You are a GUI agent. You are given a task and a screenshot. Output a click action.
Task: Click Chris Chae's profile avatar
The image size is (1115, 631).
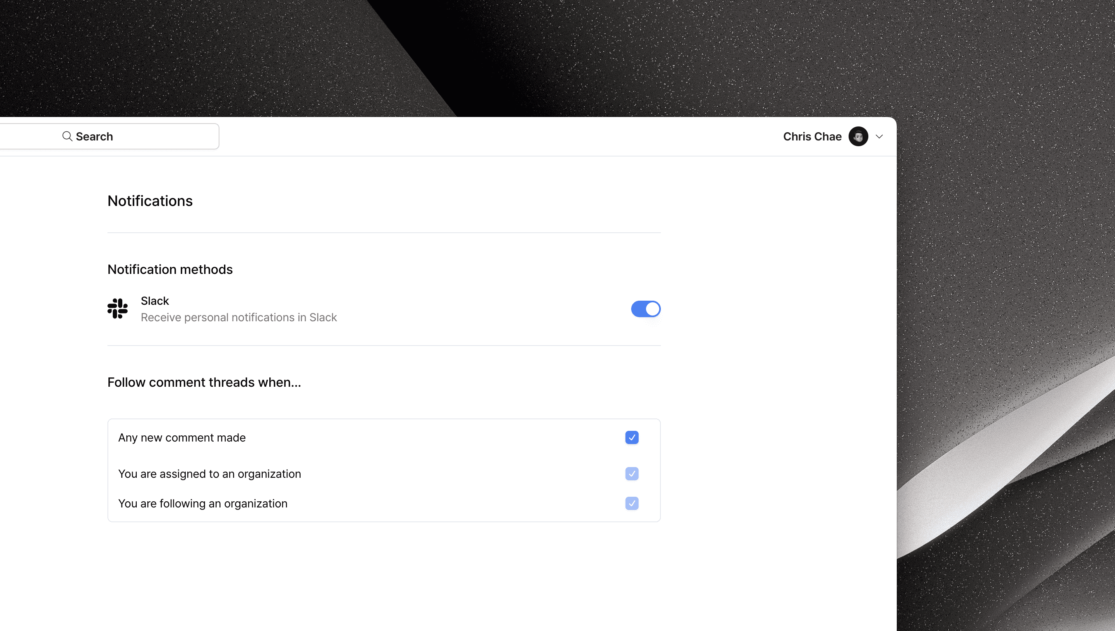[x=858, y=136]
